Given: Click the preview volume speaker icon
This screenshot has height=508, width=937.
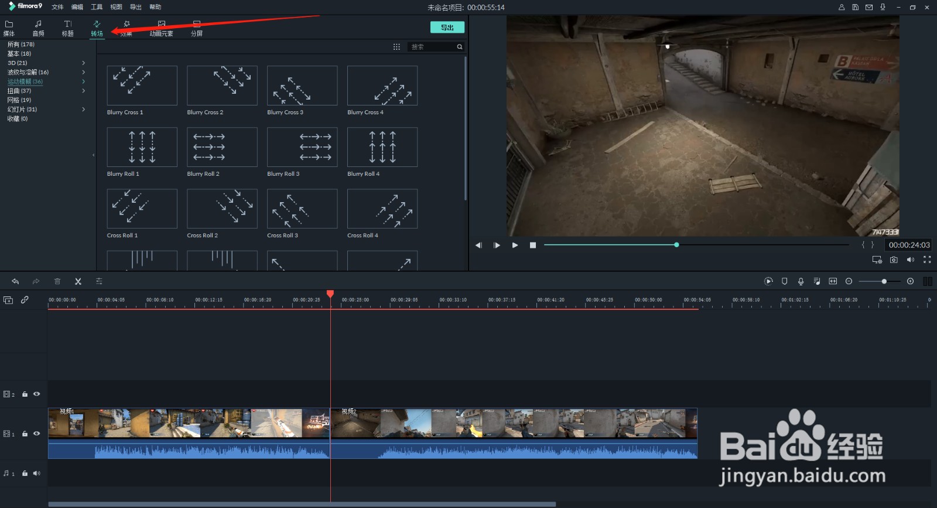Looking at the screenshot, I should click(910, 260).
